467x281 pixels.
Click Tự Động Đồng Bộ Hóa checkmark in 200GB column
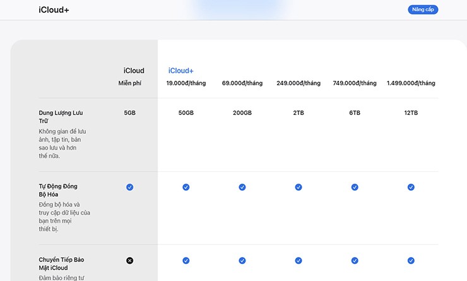click(x=242, y=187)
